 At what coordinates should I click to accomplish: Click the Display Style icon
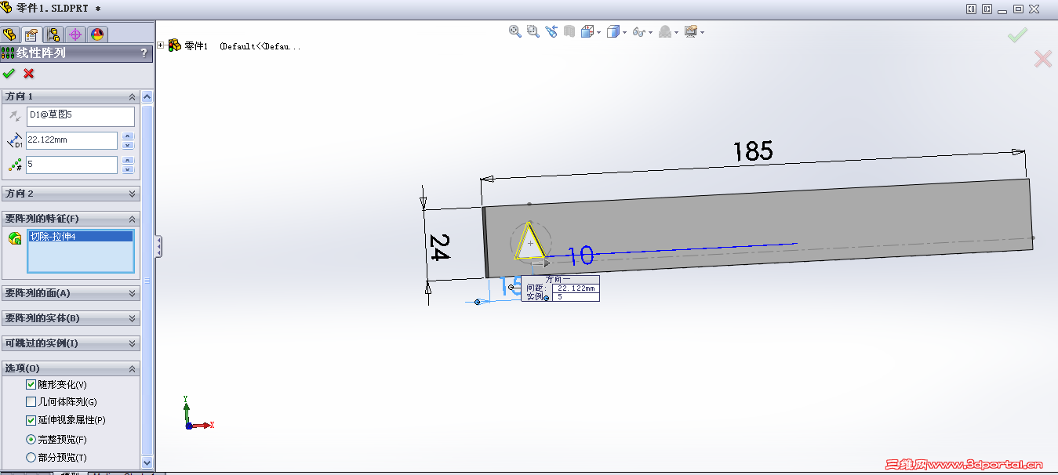coord(613,31)
